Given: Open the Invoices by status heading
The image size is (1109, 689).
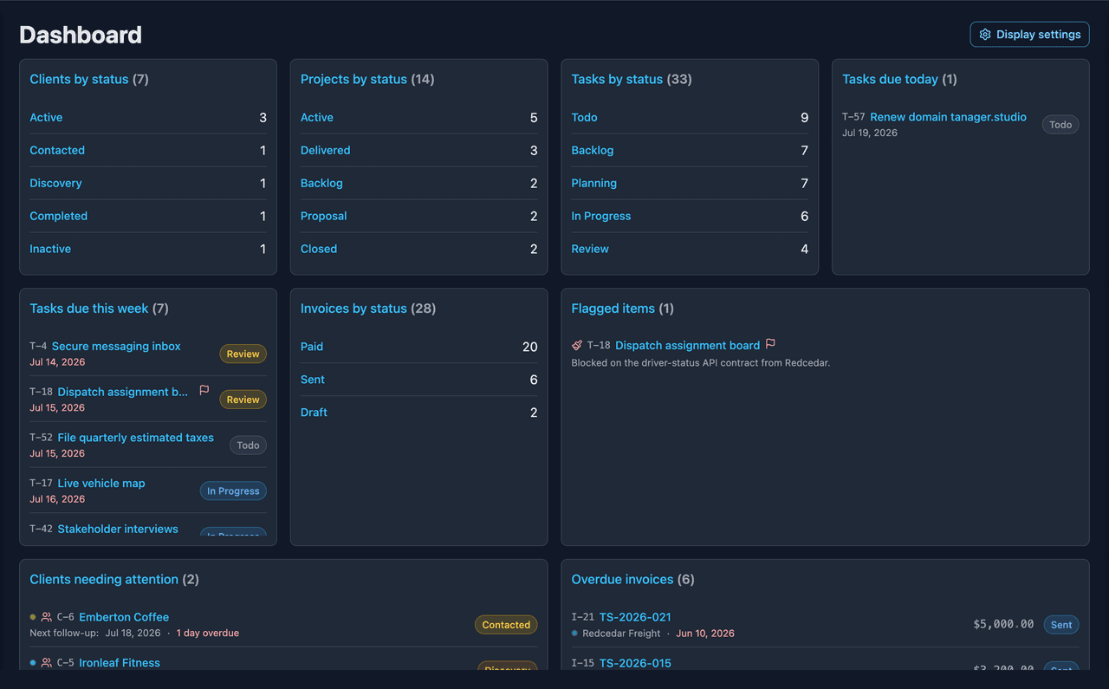Looking at the screenshot, I should pos(353,309).
